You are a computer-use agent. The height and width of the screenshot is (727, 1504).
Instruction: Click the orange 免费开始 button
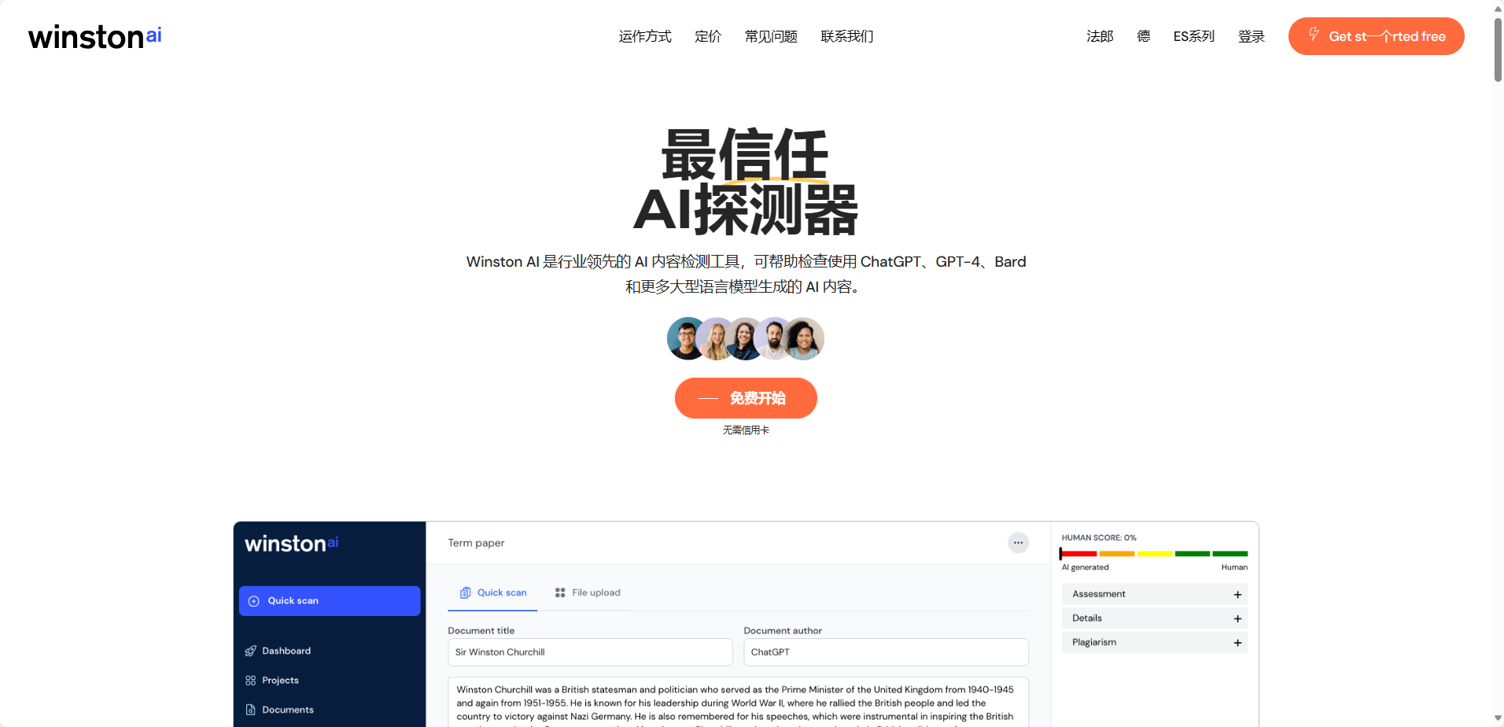click(746, 398)
